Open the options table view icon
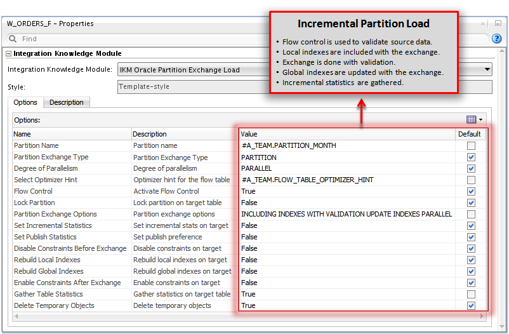The image size is (509, 334). (471, 119)
